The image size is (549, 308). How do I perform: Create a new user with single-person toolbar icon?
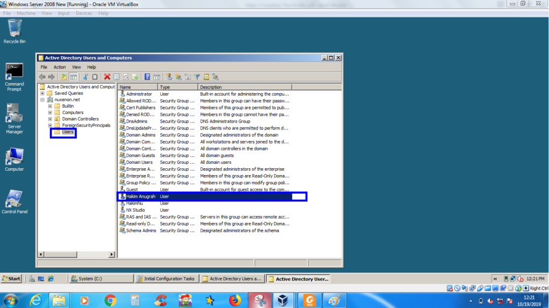tap(169, 77)
